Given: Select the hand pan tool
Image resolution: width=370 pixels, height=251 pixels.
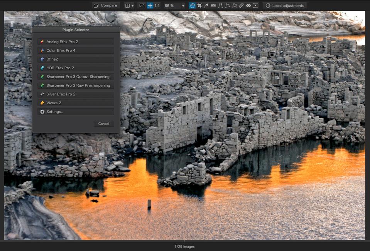Looking at the screenshot, I should [x=192, y=6].
